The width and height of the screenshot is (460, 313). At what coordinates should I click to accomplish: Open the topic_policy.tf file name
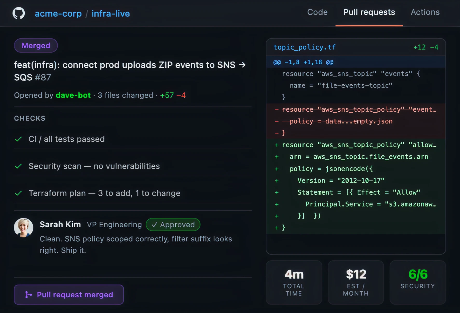tap(304, 47)
